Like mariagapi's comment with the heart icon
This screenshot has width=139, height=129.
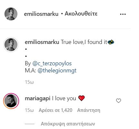(x=118, y=101)
